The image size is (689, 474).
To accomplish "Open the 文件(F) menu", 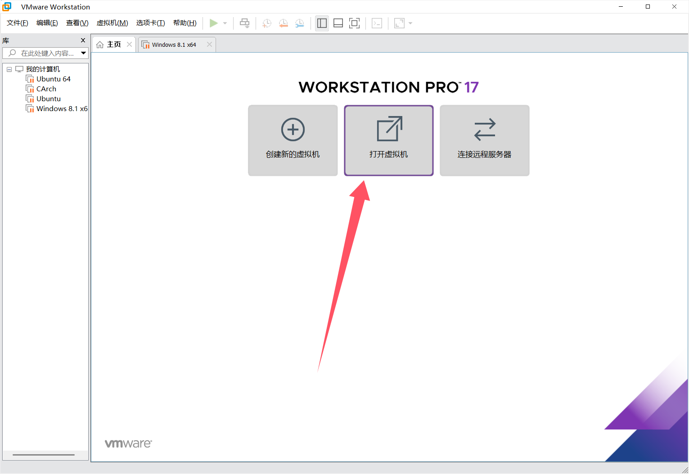I will (x=18, y=23).
